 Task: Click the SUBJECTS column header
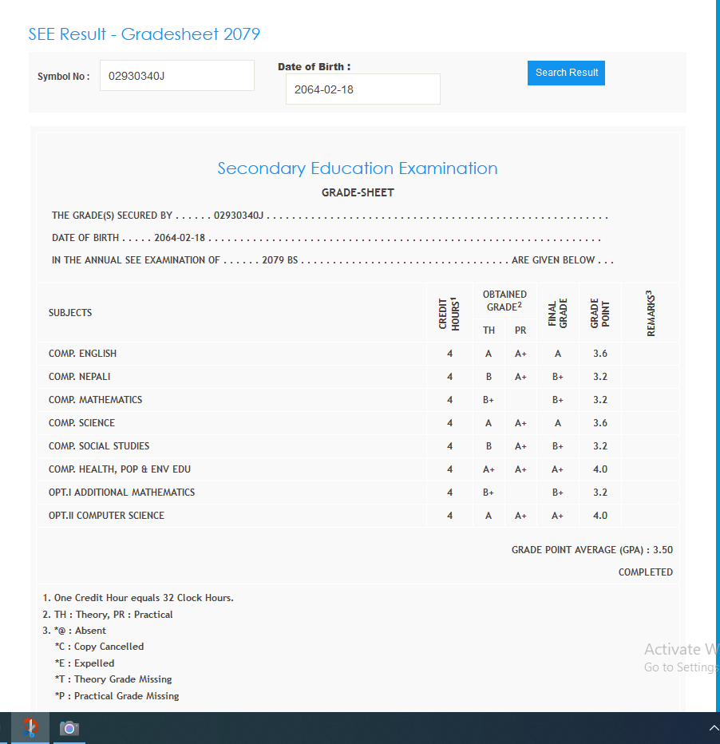pyautogui.click(x=70, y=313)
